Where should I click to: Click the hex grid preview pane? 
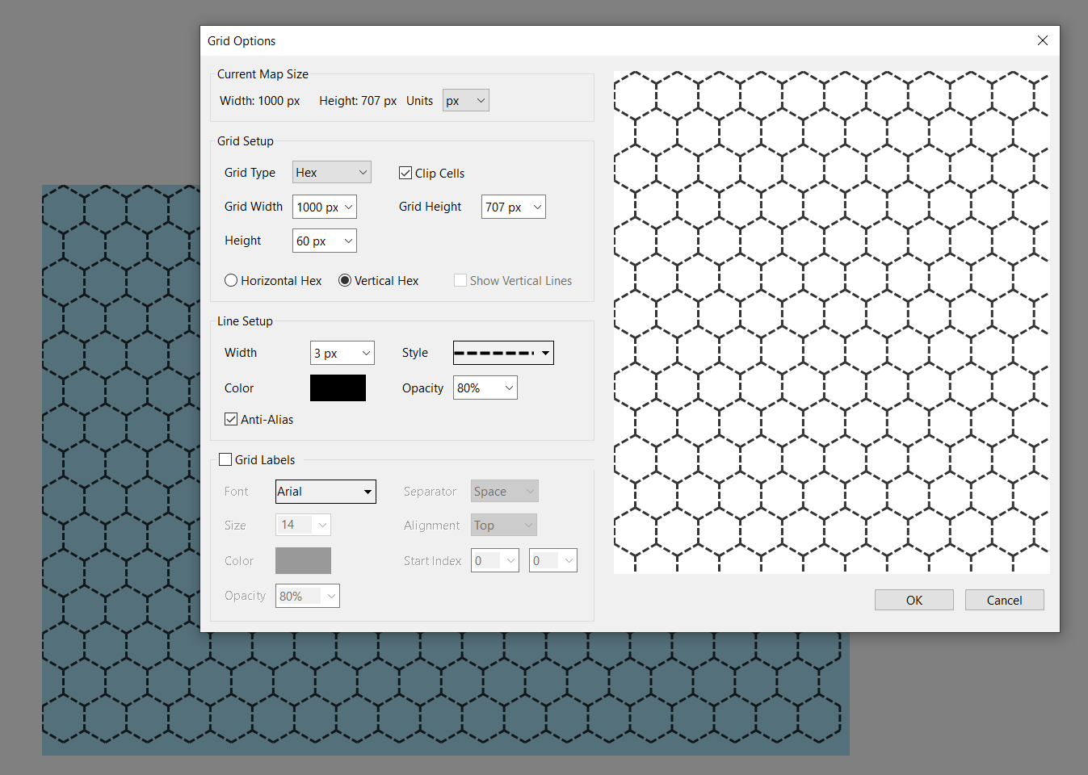831,321
